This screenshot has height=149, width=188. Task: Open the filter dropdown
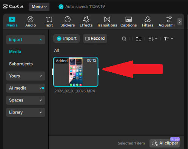tap(168, 39)
